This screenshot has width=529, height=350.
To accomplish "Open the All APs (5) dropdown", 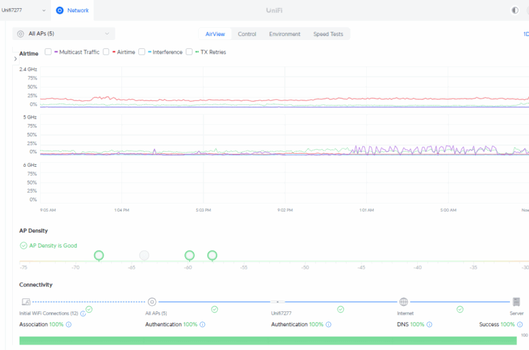I will pos(64,33).
